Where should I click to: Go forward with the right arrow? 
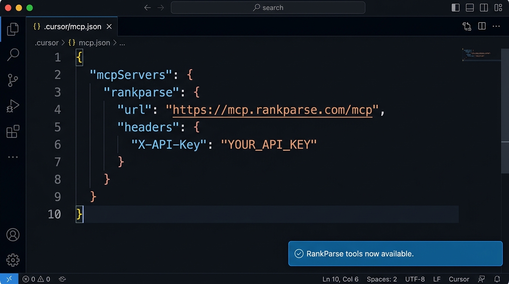pyautogui.click(x=161, y=8)
